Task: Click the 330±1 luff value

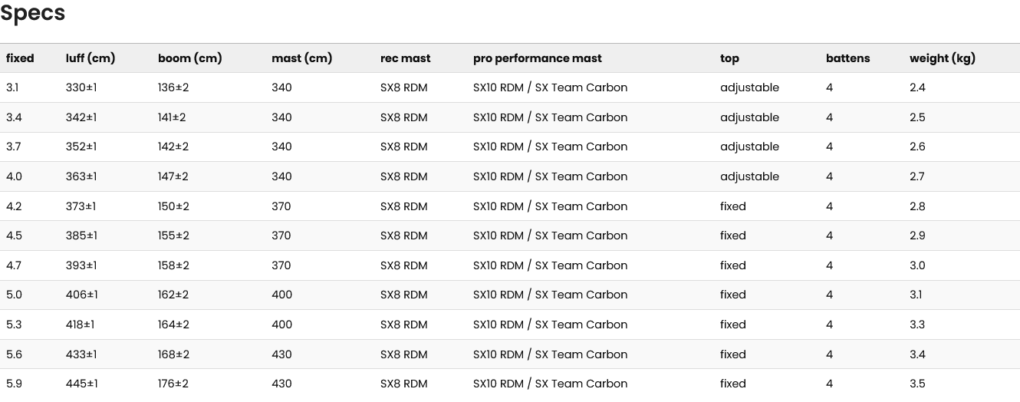Action: 81,87
